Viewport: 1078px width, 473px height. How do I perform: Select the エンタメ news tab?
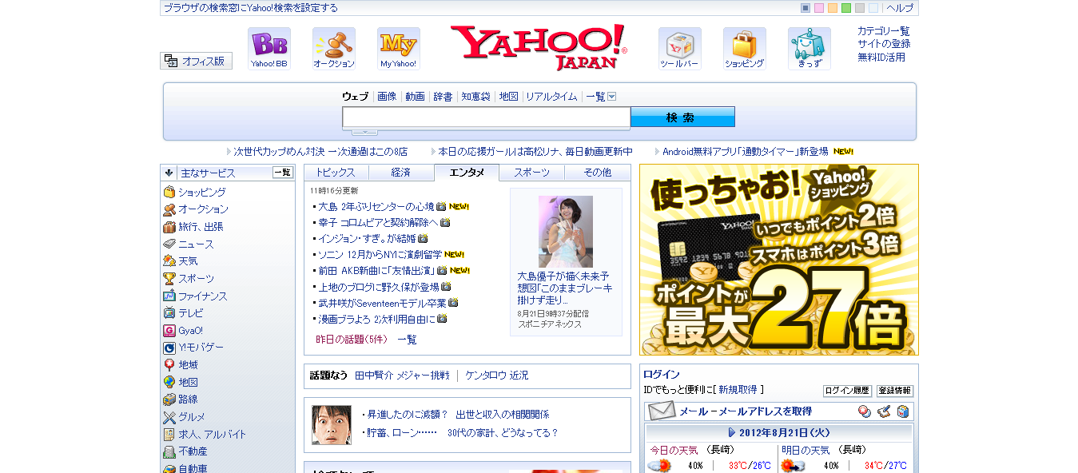(x=467, y=173)
